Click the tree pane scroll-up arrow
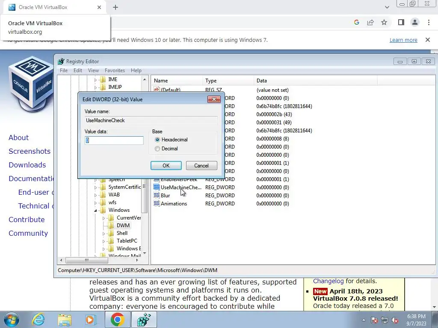 [145, 79]
